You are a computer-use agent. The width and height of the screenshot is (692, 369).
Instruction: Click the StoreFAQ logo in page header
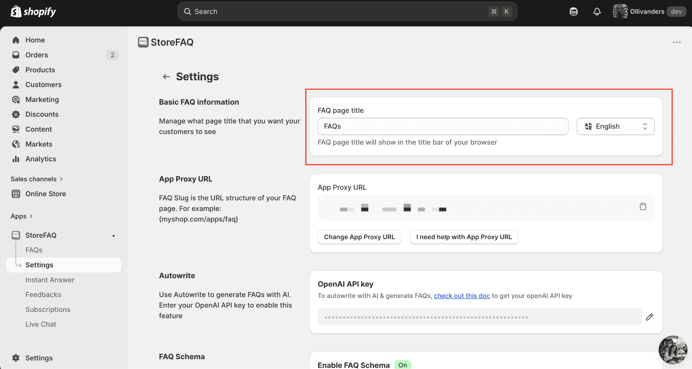143,42
